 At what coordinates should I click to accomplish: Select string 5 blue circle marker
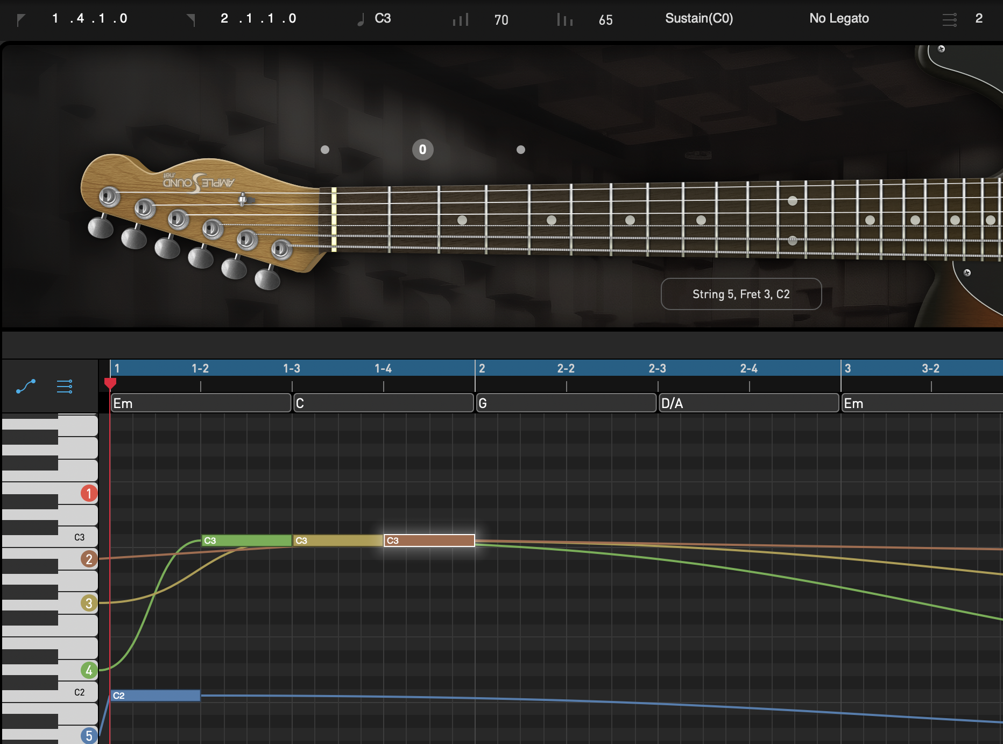[x=89, y=735]
